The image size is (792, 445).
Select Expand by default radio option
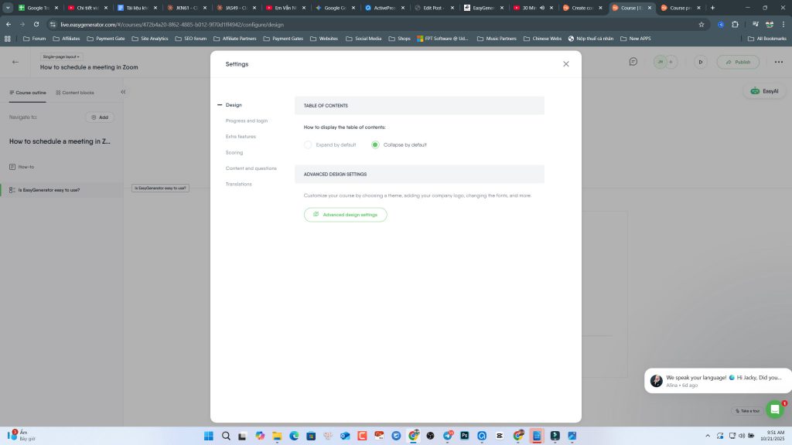(308, 144)
